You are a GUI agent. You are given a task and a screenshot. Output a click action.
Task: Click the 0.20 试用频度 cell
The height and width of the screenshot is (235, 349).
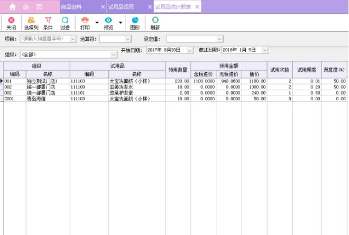click(307, 87)
